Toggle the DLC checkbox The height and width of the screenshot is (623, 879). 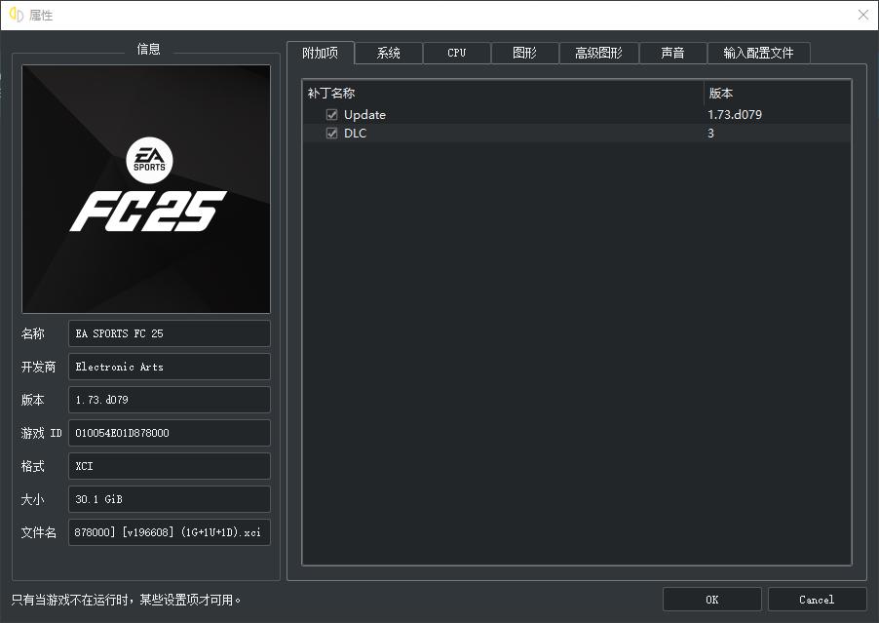pyautogui.click(x=332, y=133)
